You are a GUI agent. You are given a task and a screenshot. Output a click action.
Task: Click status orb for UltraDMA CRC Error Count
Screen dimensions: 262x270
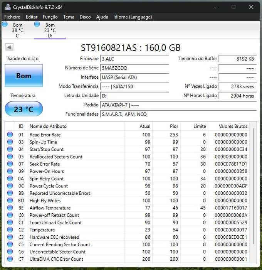pyautogui.click(x=10, y=259)
